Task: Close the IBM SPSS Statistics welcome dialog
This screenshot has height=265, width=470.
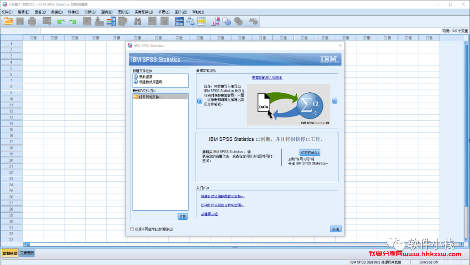Action: (340, 45)
